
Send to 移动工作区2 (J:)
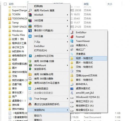(x=88, y=101)
